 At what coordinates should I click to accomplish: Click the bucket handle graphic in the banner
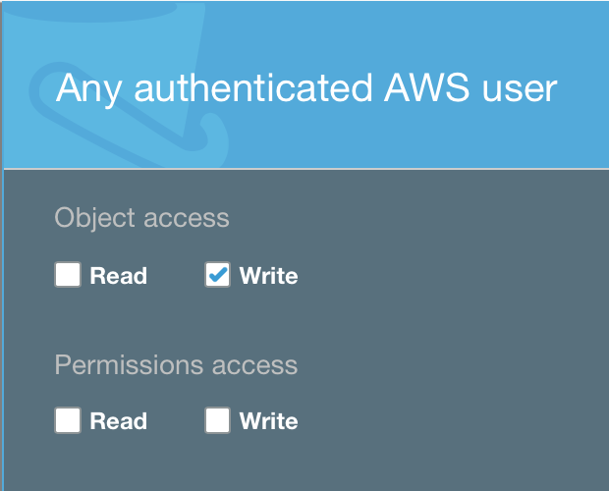click(x=123, y=113)
